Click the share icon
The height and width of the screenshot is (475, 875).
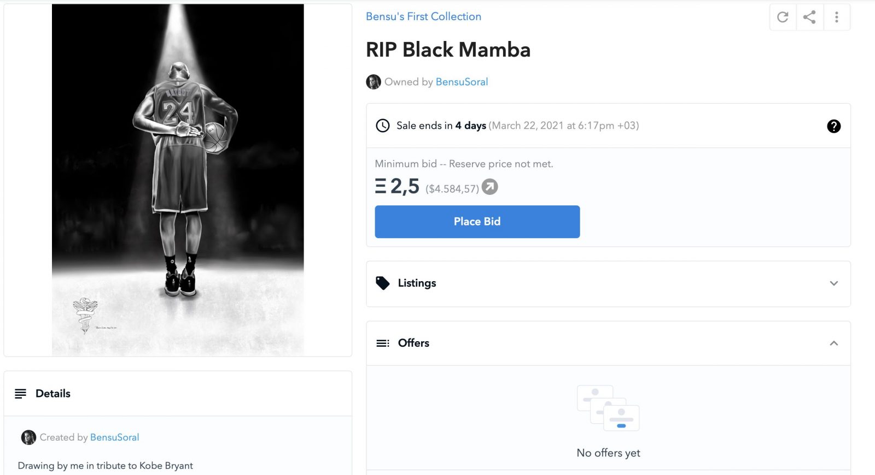click(x=809, y=17)
